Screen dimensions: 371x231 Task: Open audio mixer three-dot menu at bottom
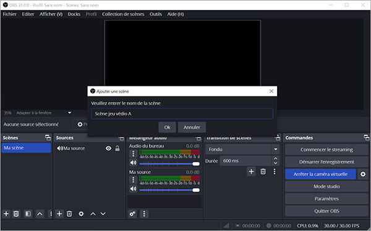[x=144, y=214]
